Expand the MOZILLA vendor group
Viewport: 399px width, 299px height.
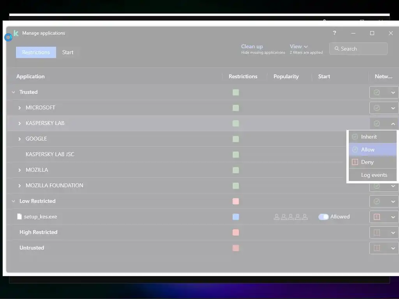(19, 170)
